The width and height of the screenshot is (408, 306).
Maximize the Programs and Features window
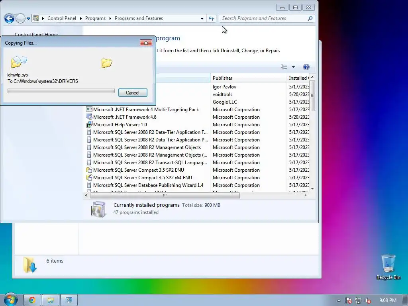(x=295, y=8)
